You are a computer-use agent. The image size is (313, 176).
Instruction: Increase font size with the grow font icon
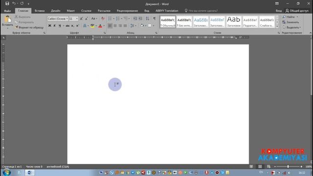click(x=81, y=19)
